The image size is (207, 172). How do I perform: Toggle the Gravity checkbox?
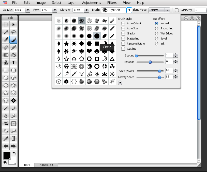(123, 33)
